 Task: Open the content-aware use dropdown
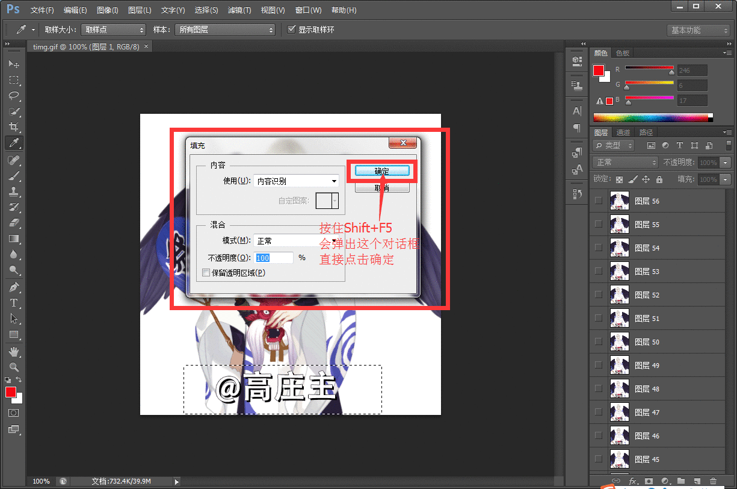297,181
